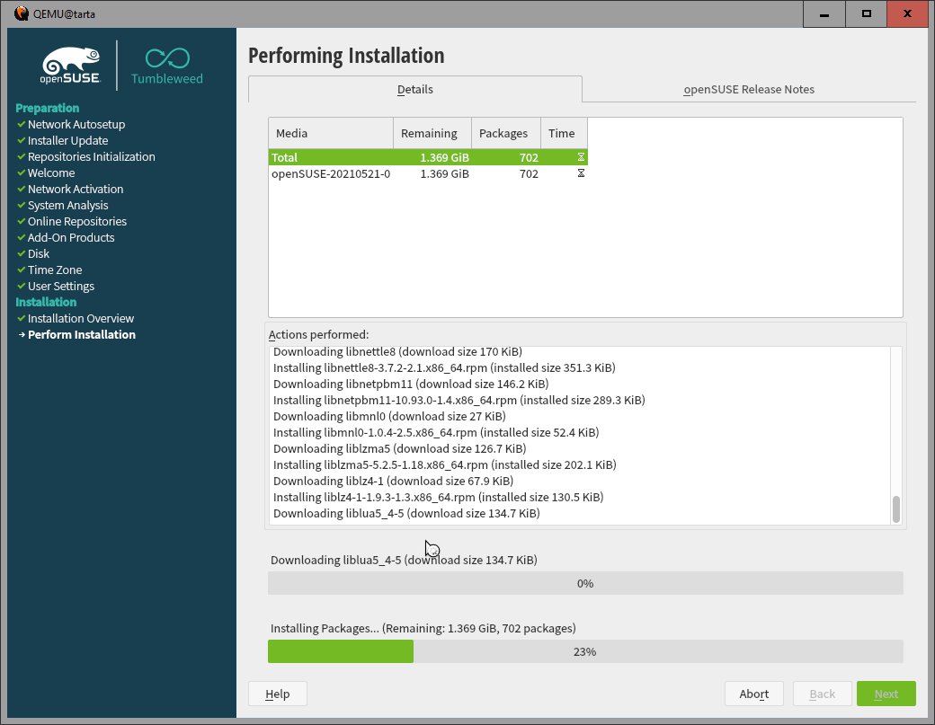
Task: Sort table by Remaining column header
Action: pos(432,133)
